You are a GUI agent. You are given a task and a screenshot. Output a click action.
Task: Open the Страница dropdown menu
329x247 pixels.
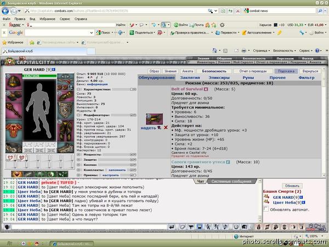tap(261, 50)
